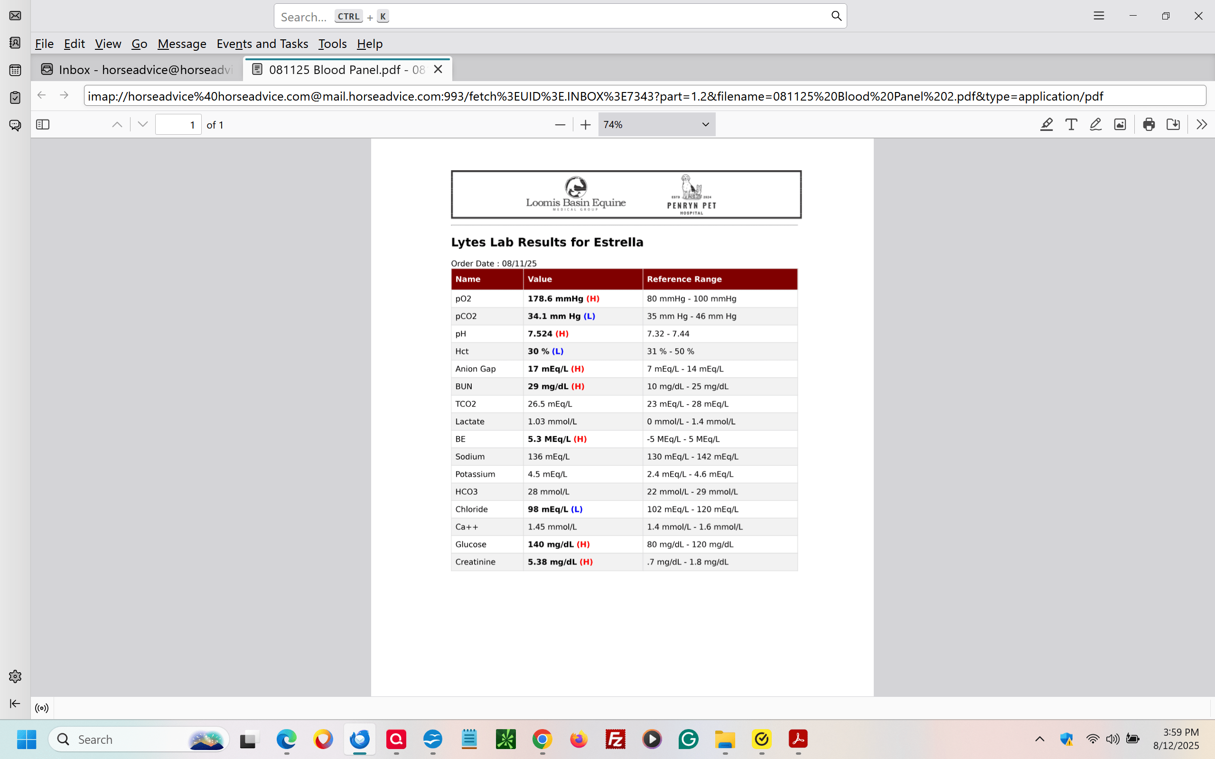Close the 081125 Blood Panel.pdf tab
This screenshot has width=1215, height=759.
pyautogui.click(x=438, y=69)
